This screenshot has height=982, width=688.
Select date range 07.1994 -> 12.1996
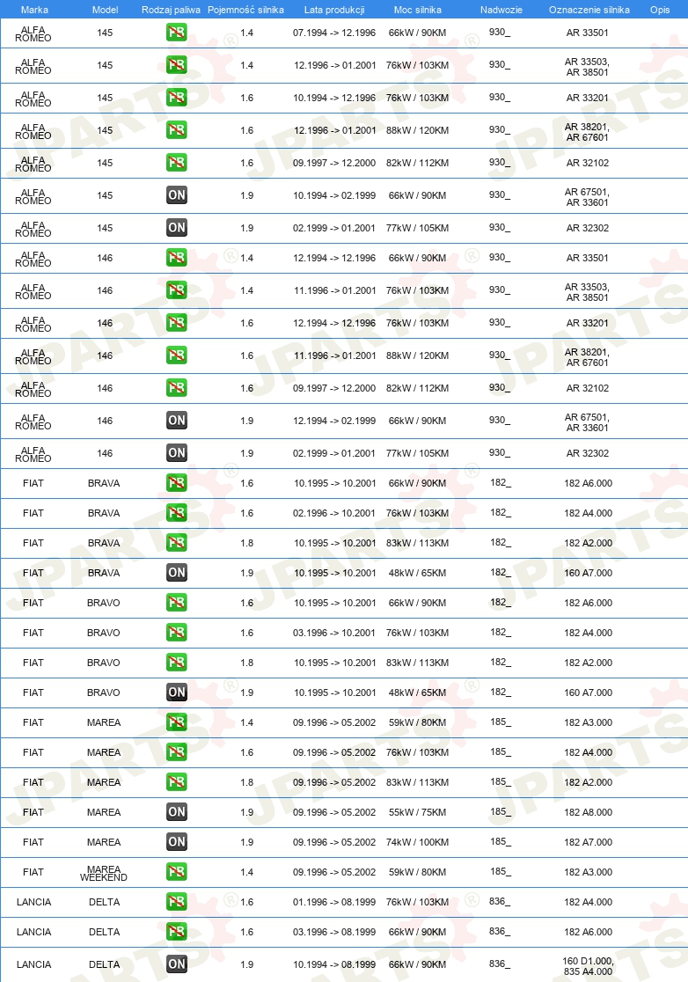[x=334, y=33]
